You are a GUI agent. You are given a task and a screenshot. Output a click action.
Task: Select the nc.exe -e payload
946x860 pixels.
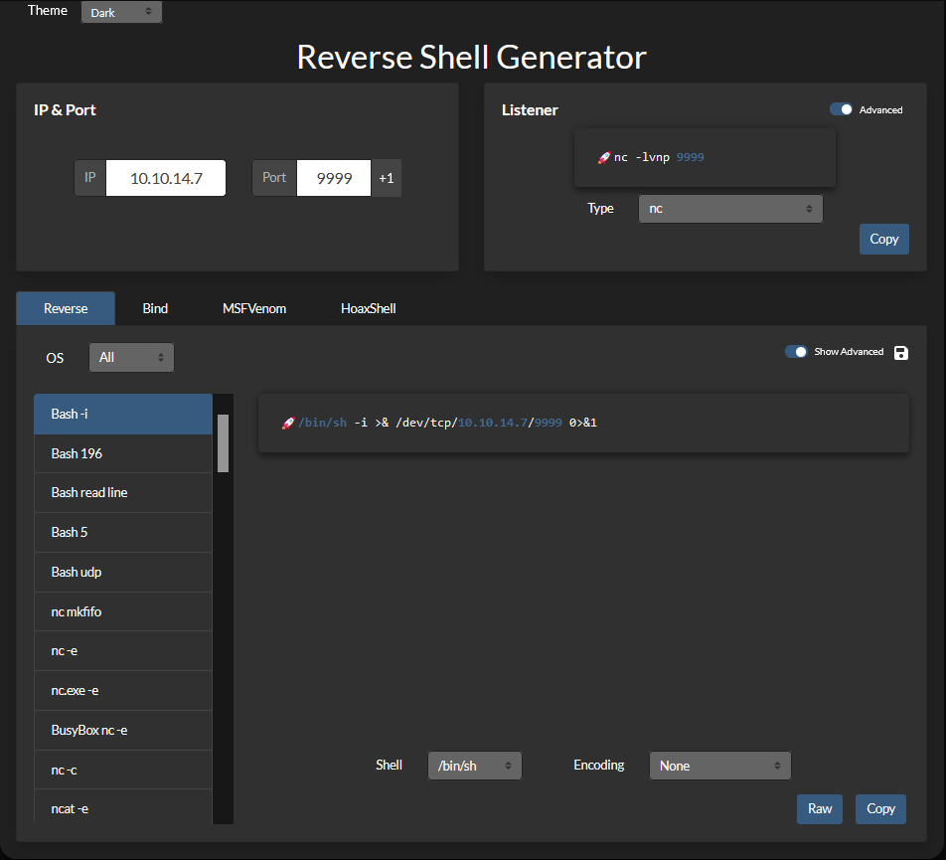pos(123,690)
